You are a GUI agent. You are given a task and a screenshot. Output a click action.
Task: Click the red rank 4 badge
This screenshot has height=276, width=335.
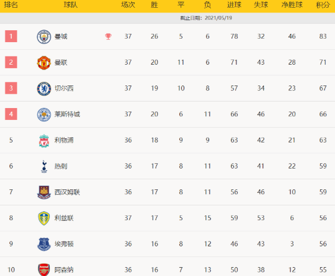point(11,114)
